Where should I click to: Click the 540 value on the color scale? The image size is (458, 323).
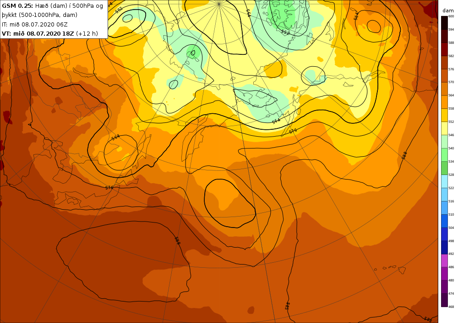point(451,148)
